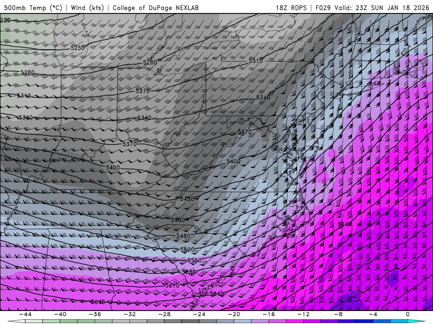Click the 5430 height contour label
Viewport: 433px width, 324px height.
187,199
